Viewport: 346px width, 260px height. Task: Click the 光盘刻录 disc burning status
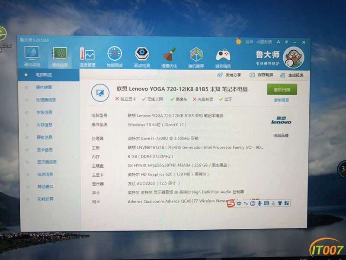pyautogui.click(x=203, y=99)
